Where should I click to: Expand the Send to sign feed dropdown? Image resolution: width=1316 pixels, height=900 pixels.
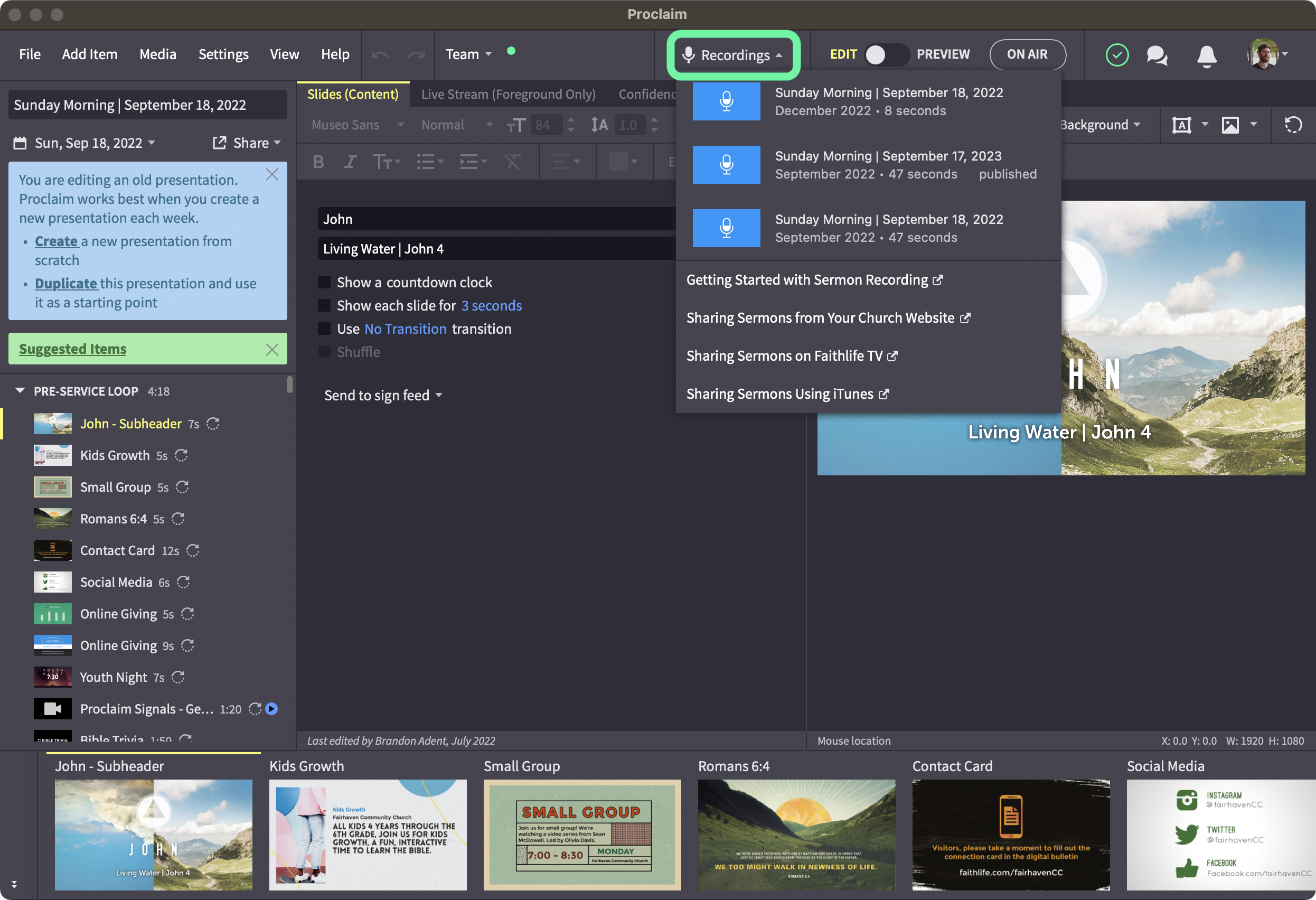point(383,396)
